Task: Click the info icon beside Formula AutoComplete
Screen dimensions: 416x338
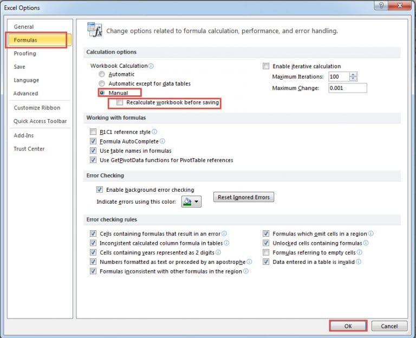Action: point(162,141)
